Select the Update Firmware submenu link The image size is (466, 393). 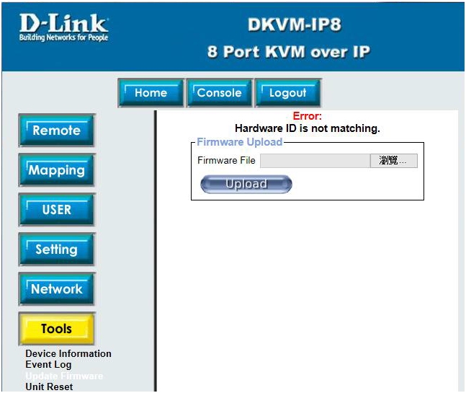[x=64, y=376]
